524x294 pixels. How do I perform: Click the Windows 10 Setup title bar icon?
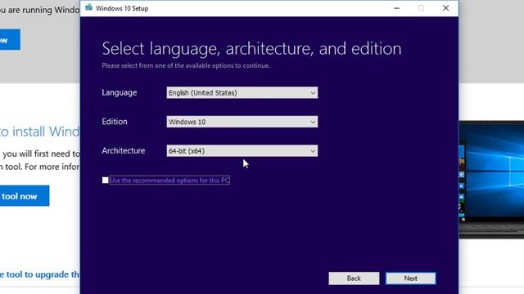tap(88, 7)
